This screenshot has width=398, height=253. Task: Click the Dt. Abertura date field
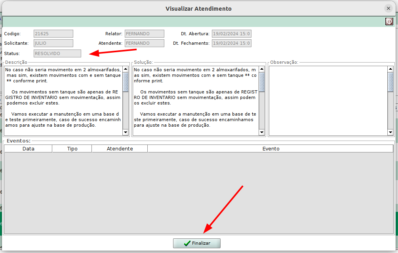(x=232, y=34)
